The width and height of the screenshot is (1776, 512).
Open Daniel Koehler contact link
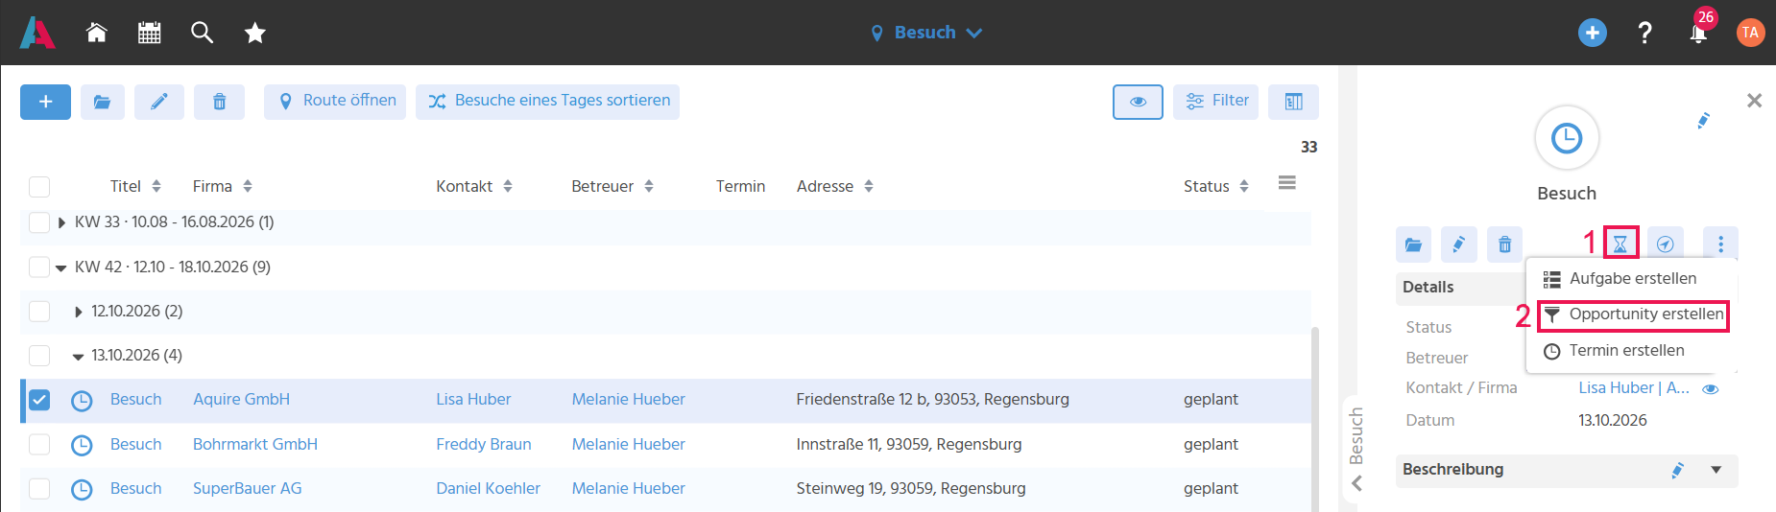[488, 489]
